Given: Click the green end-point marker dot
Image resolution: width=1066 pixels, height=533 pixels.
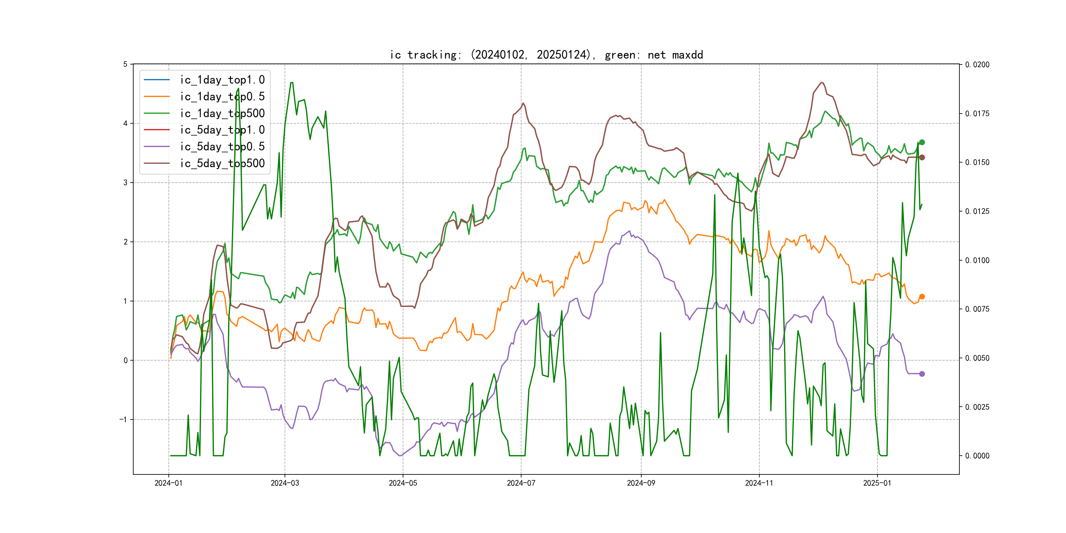Looking at the screenshot, I should [922, 142].
